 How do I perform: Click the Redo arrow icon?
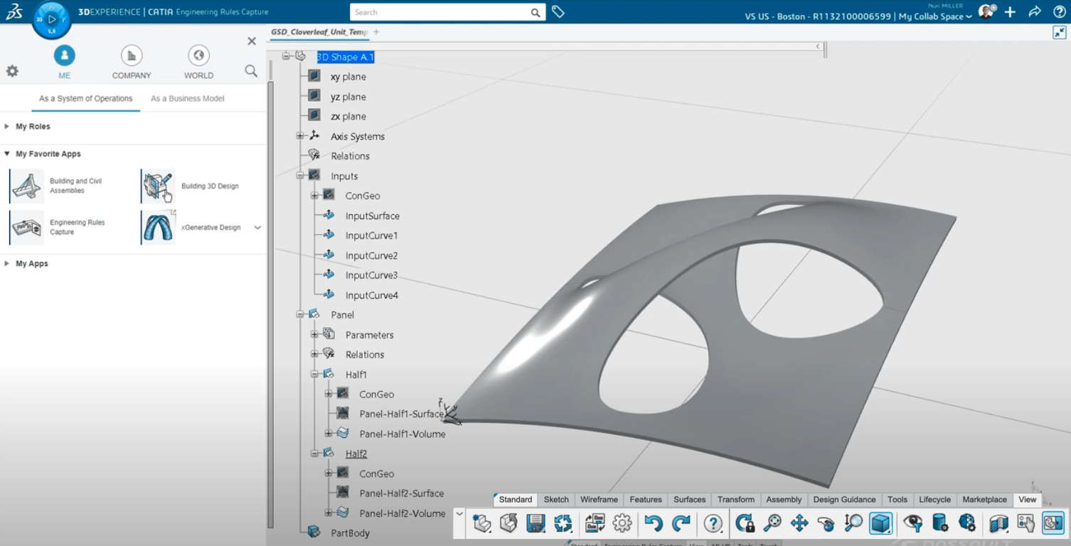[x=681, y=524]
